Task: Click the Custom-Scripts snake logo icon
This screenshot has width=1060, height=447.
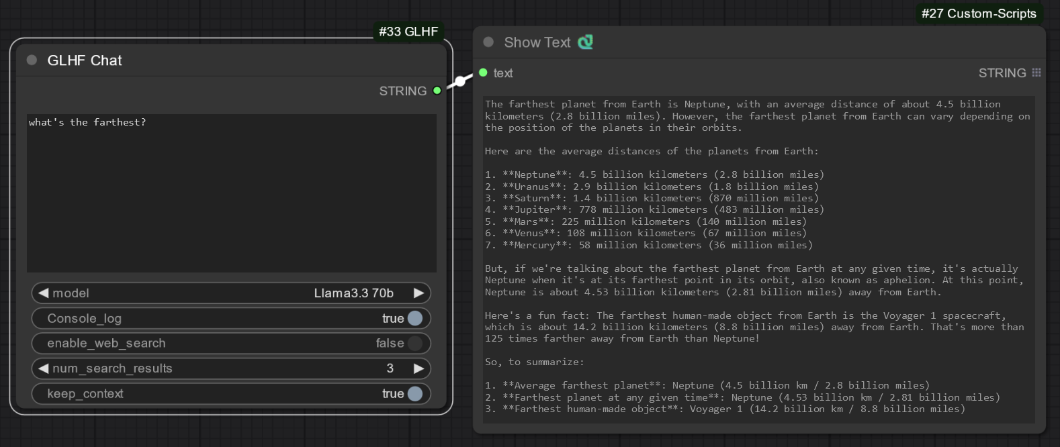Action: pos(586,42)
